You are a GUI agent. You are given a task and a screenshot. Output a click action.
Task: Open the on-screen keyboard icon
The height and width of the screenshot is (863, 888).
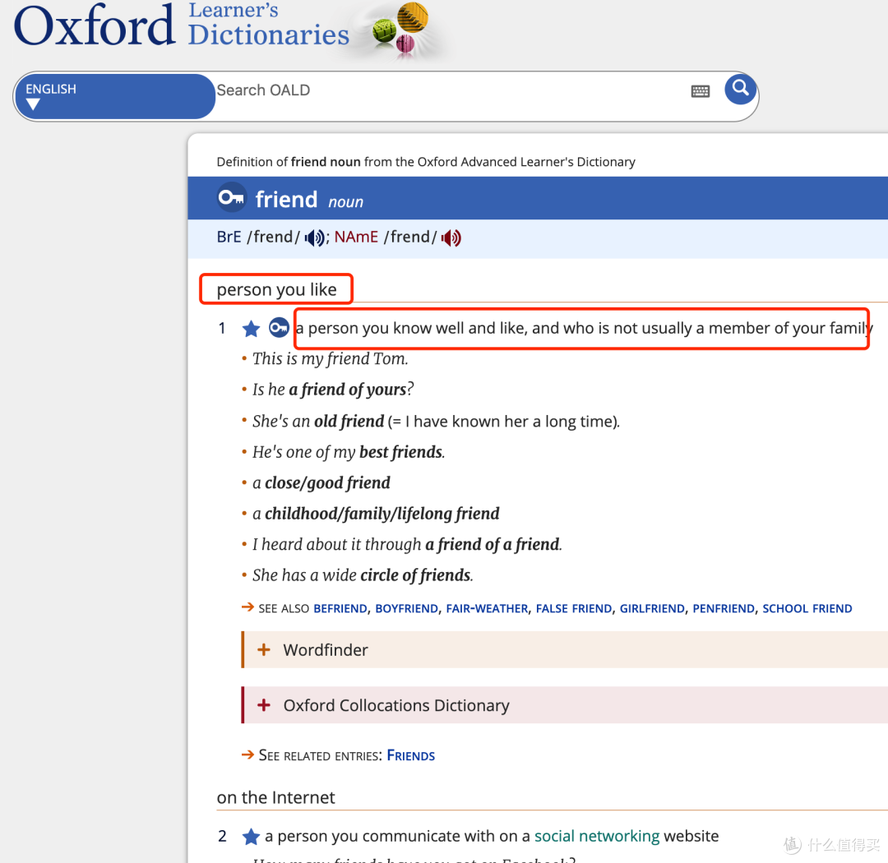pos(701,91)
